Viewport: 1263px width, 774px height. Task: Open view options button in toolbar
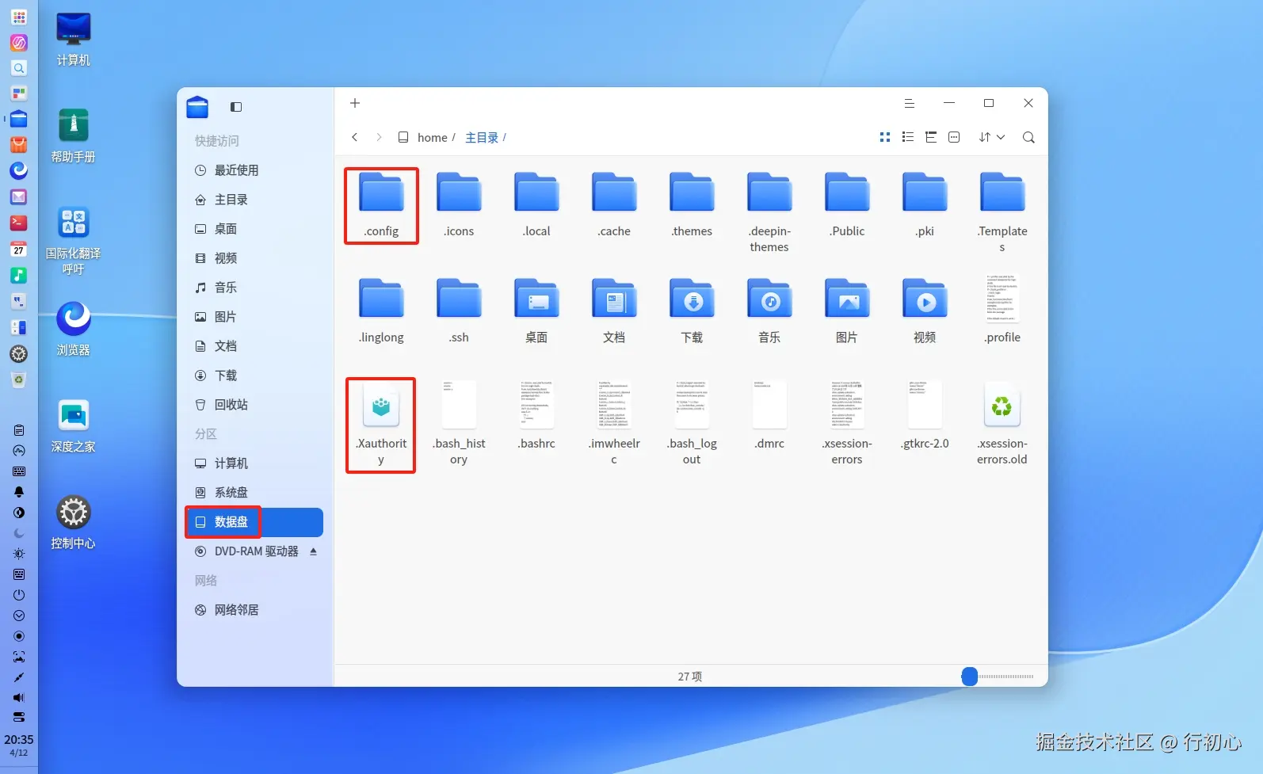[954, 137]
